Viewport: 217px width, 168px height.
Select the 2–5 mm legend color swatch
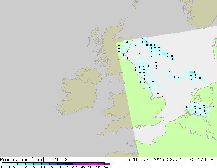tap(29, 164)
